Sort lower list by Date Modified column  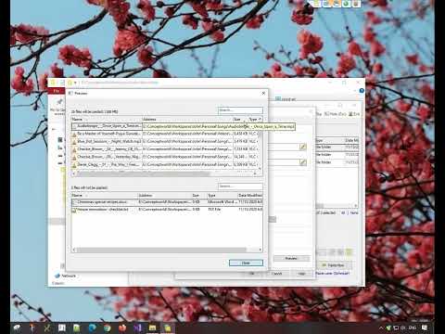coord(250,196)
